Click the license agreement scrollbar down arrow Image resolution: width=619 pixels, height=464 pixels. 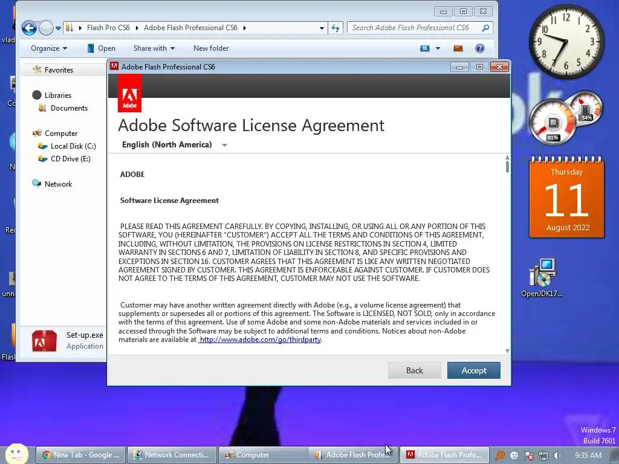(x=507, y=351)
